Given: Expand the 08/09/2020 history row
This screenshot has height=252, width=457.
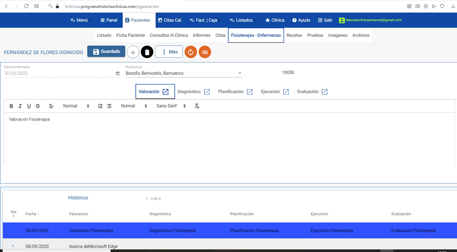Looking at the screenshot, I should [x=13, y=246].
